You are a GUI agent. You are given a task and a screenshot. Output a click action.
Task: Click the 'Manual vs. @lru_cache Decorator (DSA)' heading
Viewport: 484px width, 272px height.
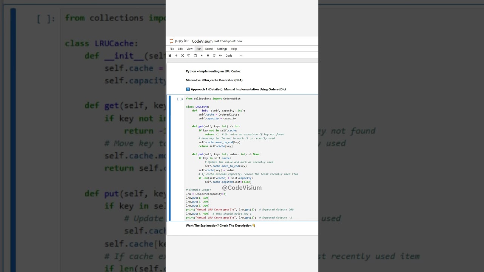point(214,80)
